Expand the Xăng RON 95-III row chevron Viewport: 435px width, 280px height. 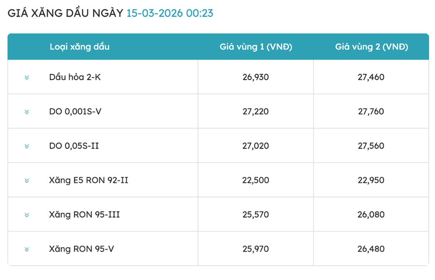pyautogui.click(x=26, y=215)
